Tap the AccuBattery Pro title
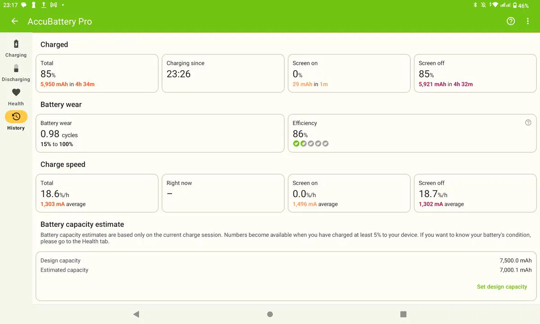This screenshot has height=324, width=540. (x=60, y=22)
